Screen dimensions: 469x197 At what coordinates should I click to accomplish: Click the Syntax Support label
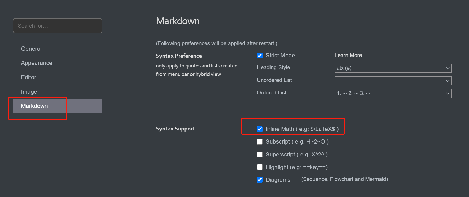point(175,128)
